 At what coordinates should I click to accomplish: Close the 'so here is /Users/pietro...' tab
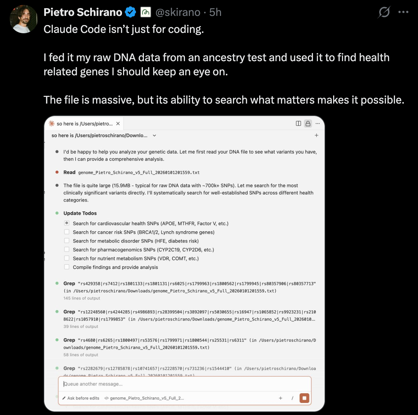coord(118,124)
